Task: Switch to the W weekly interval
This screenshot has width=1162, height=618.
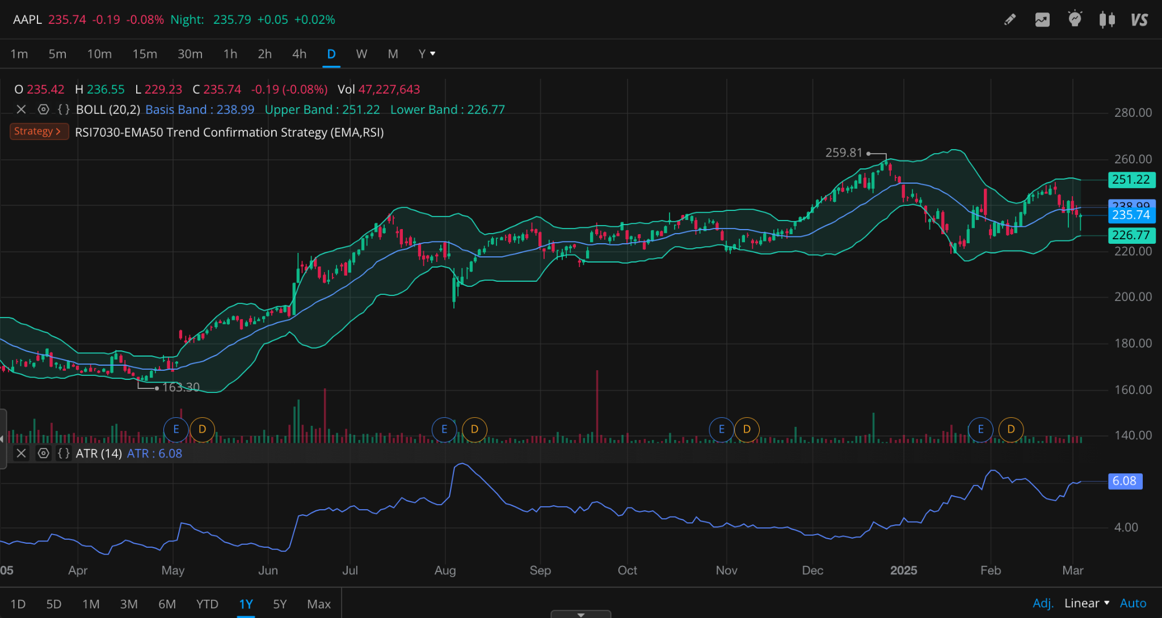Action: (x=361, y=54)
